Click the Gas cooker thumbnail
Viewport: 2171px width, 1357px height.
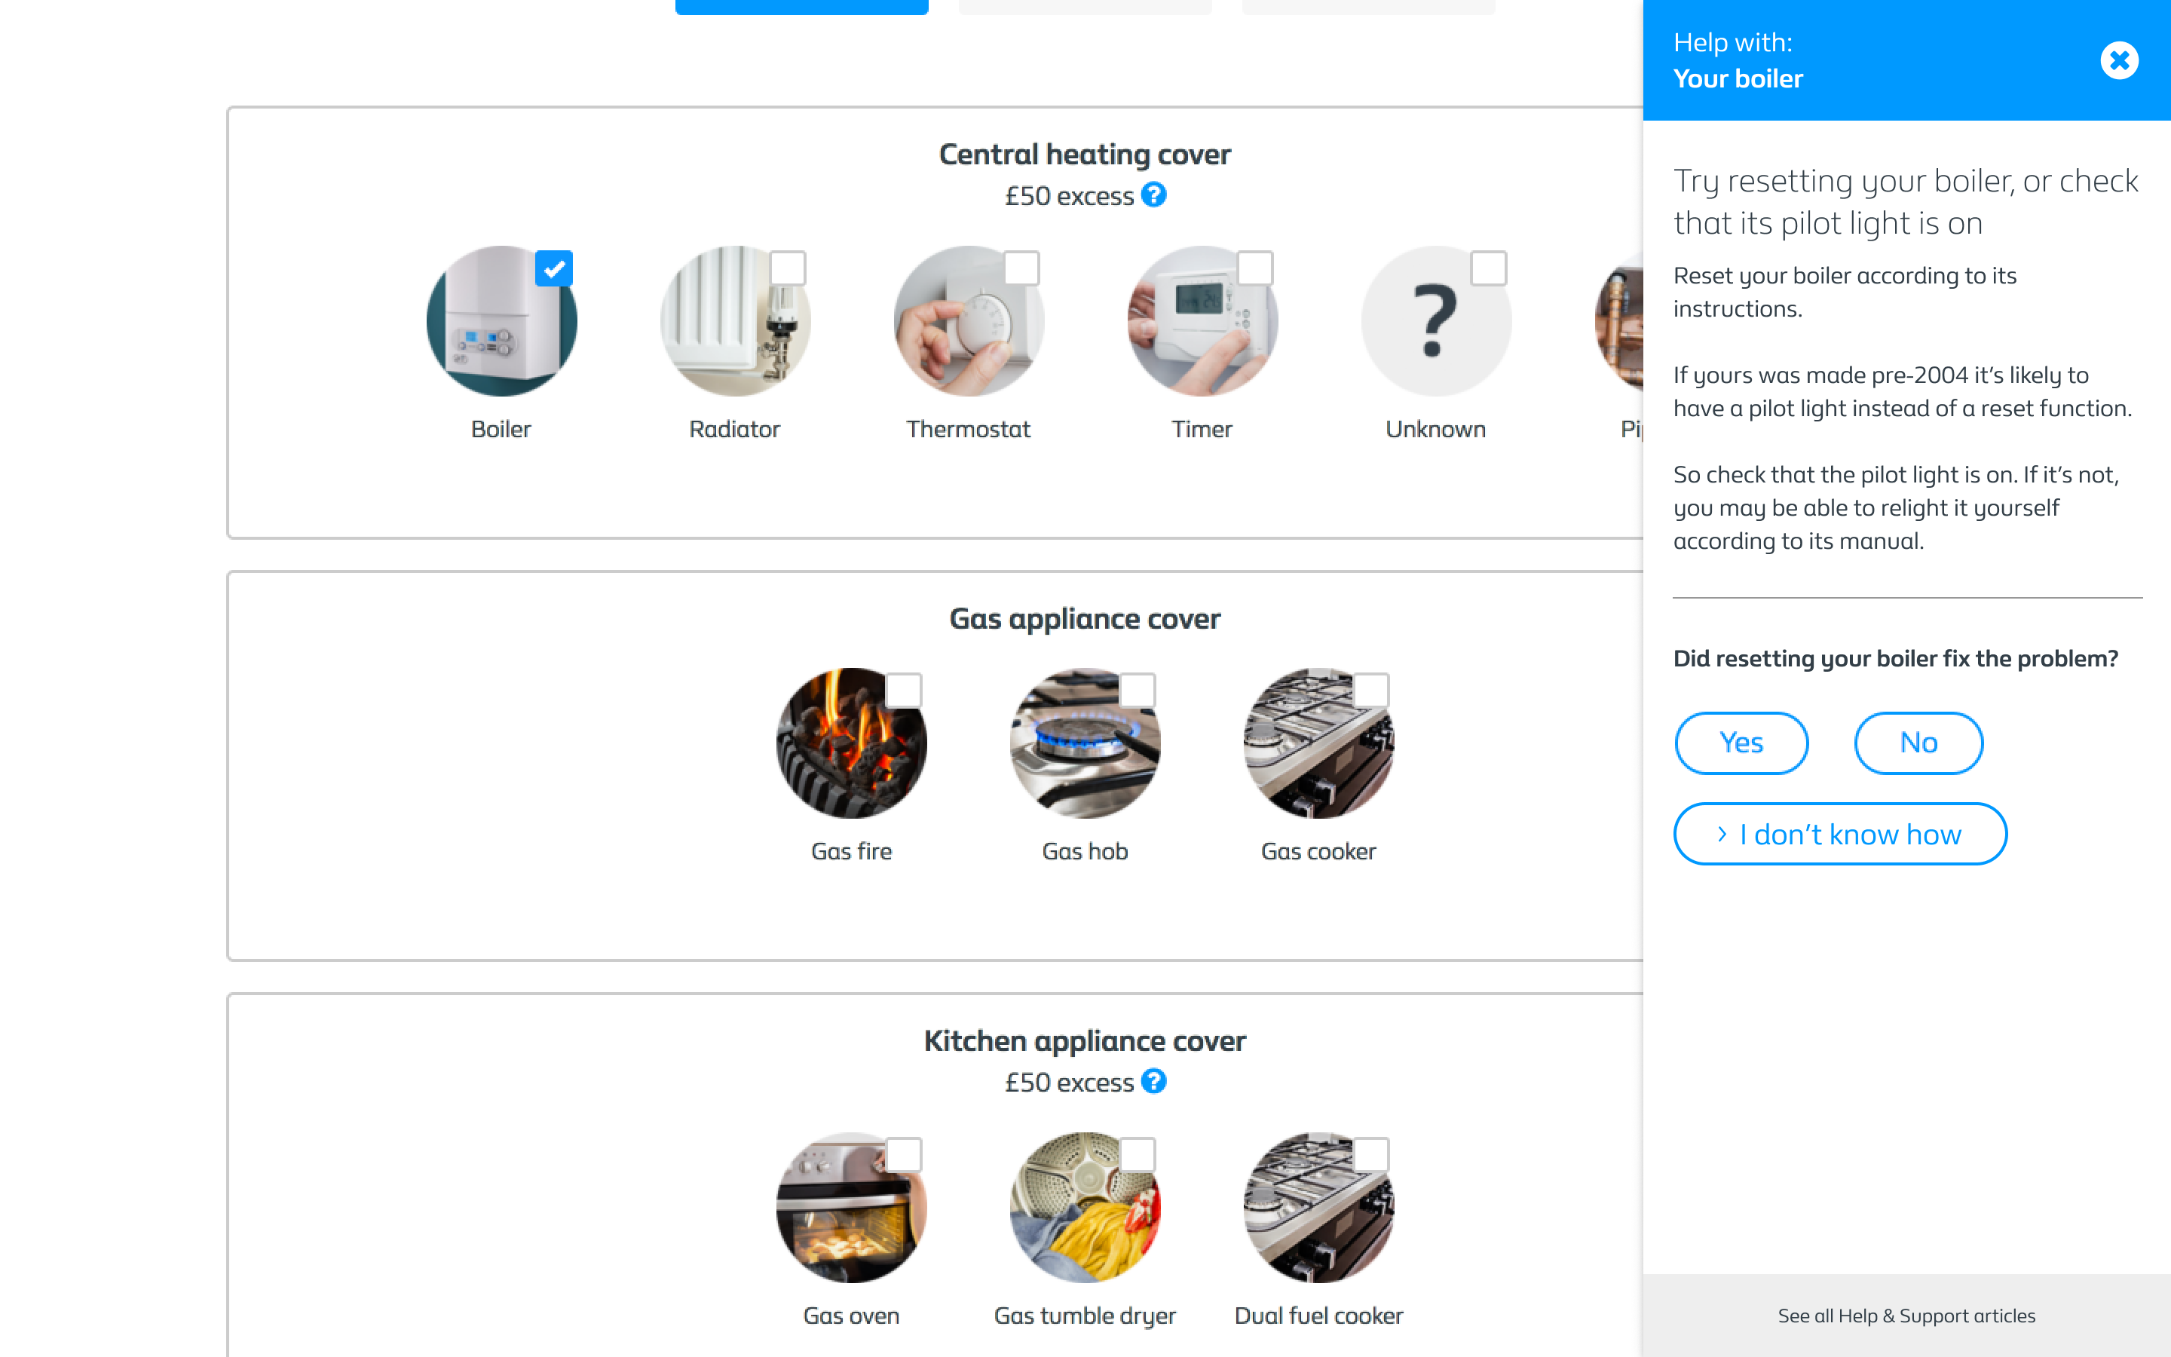[x=1318, y=743]
